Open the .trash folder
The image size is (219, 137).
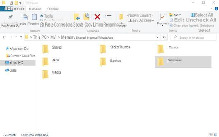tap(51, 62)
